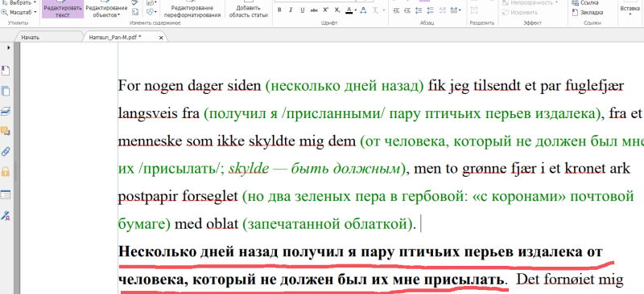Open the attachments panel paperclip icon
This screenshot has width=644, height=294.
click(x=6, y=151)
